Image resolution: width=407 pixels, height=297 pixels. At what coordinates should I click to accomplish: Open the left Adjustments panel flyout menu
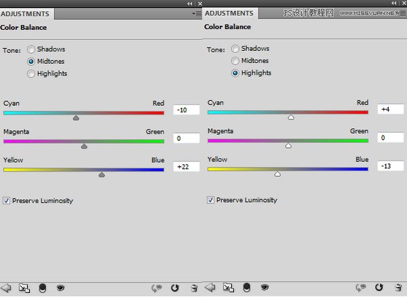[x=196, y=14]
